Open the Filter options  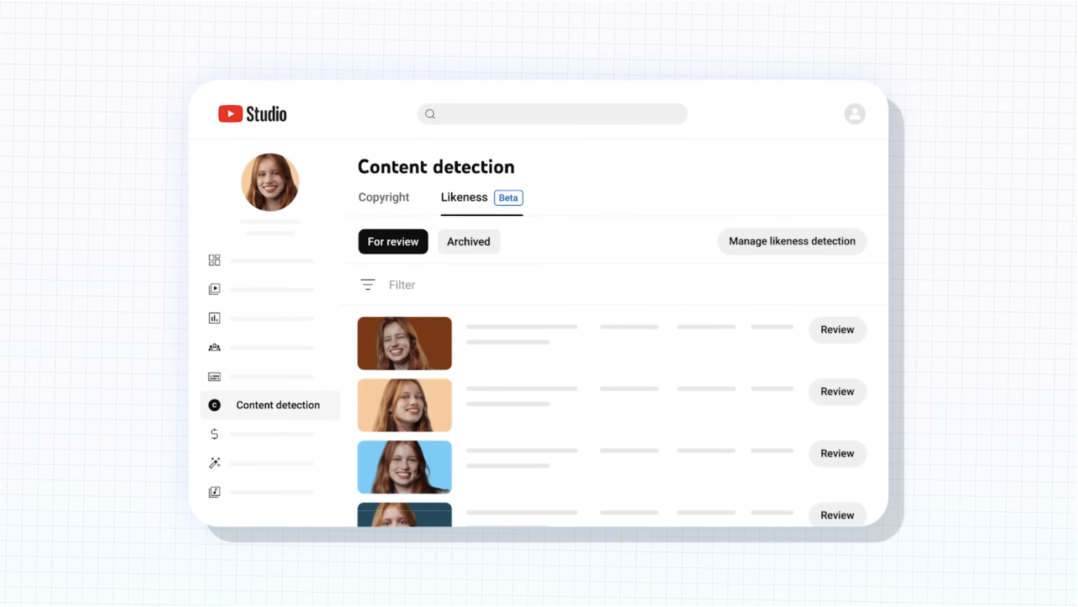pyautogui.click(x=387, y=285)
